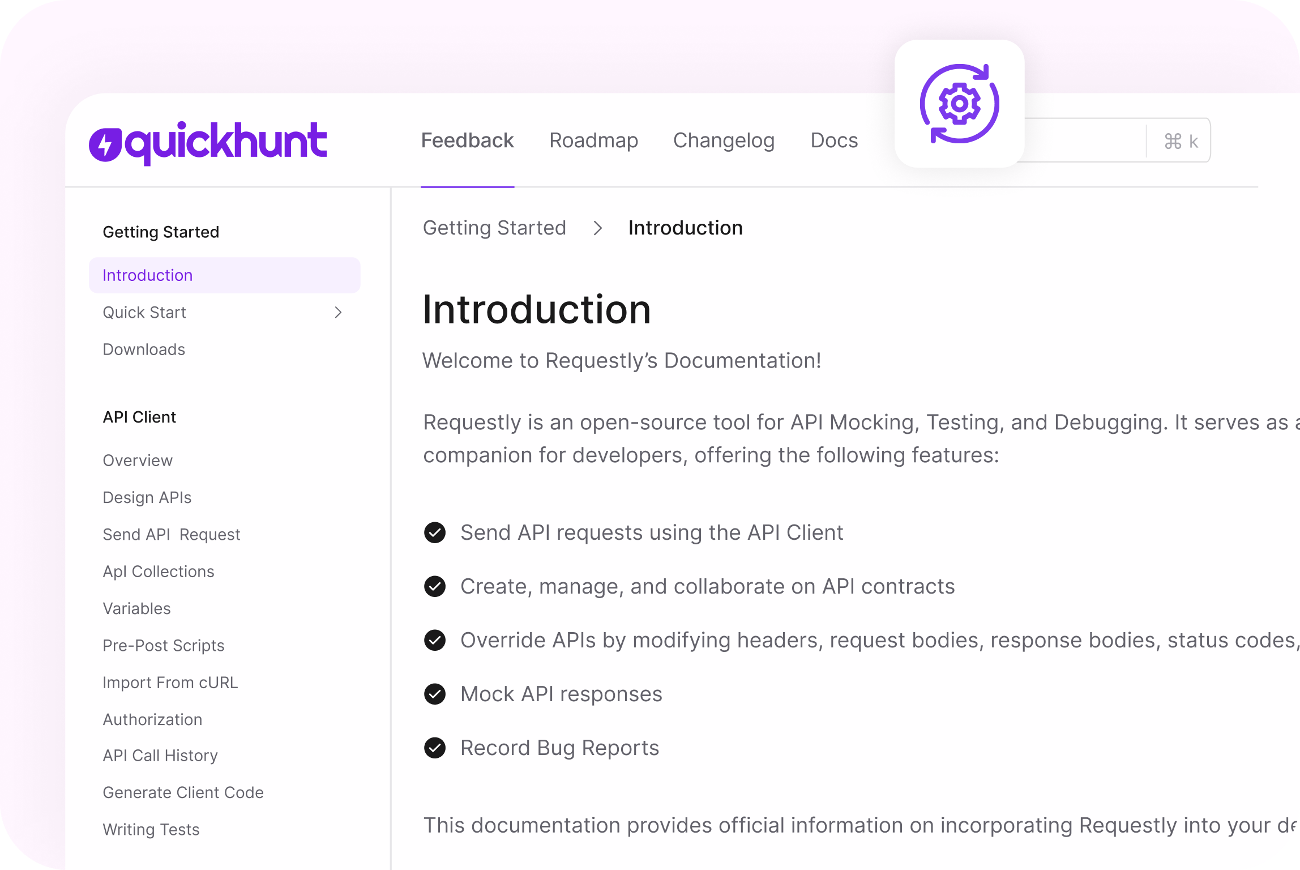Click the check icon beside Override APIs
The height and width of the screenshot is (870, 1300).
coord(435,640)
